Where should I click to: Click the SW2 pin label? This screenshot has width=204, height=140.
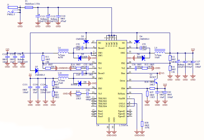(123, 53)
